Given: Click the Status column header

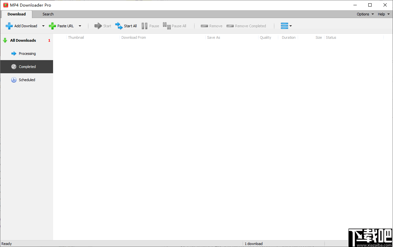Looking at the screenshot, I should point(331,37).
